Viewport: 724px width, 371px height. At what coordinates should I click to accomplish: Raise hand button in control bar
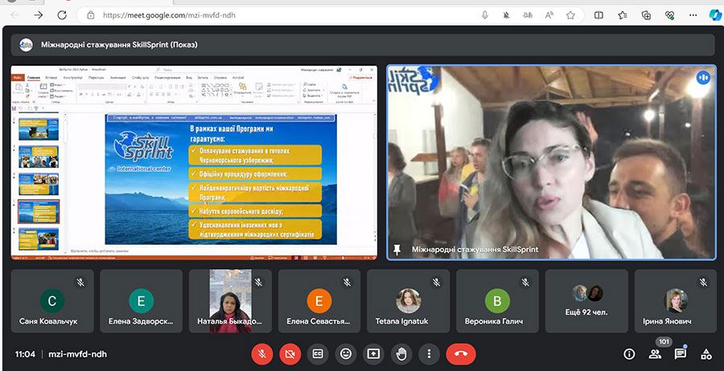click(401, 354)
